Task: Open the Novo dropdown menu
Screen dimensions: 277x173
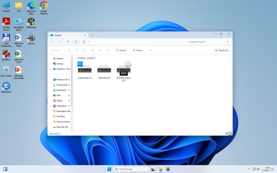Action: [56, 50]
